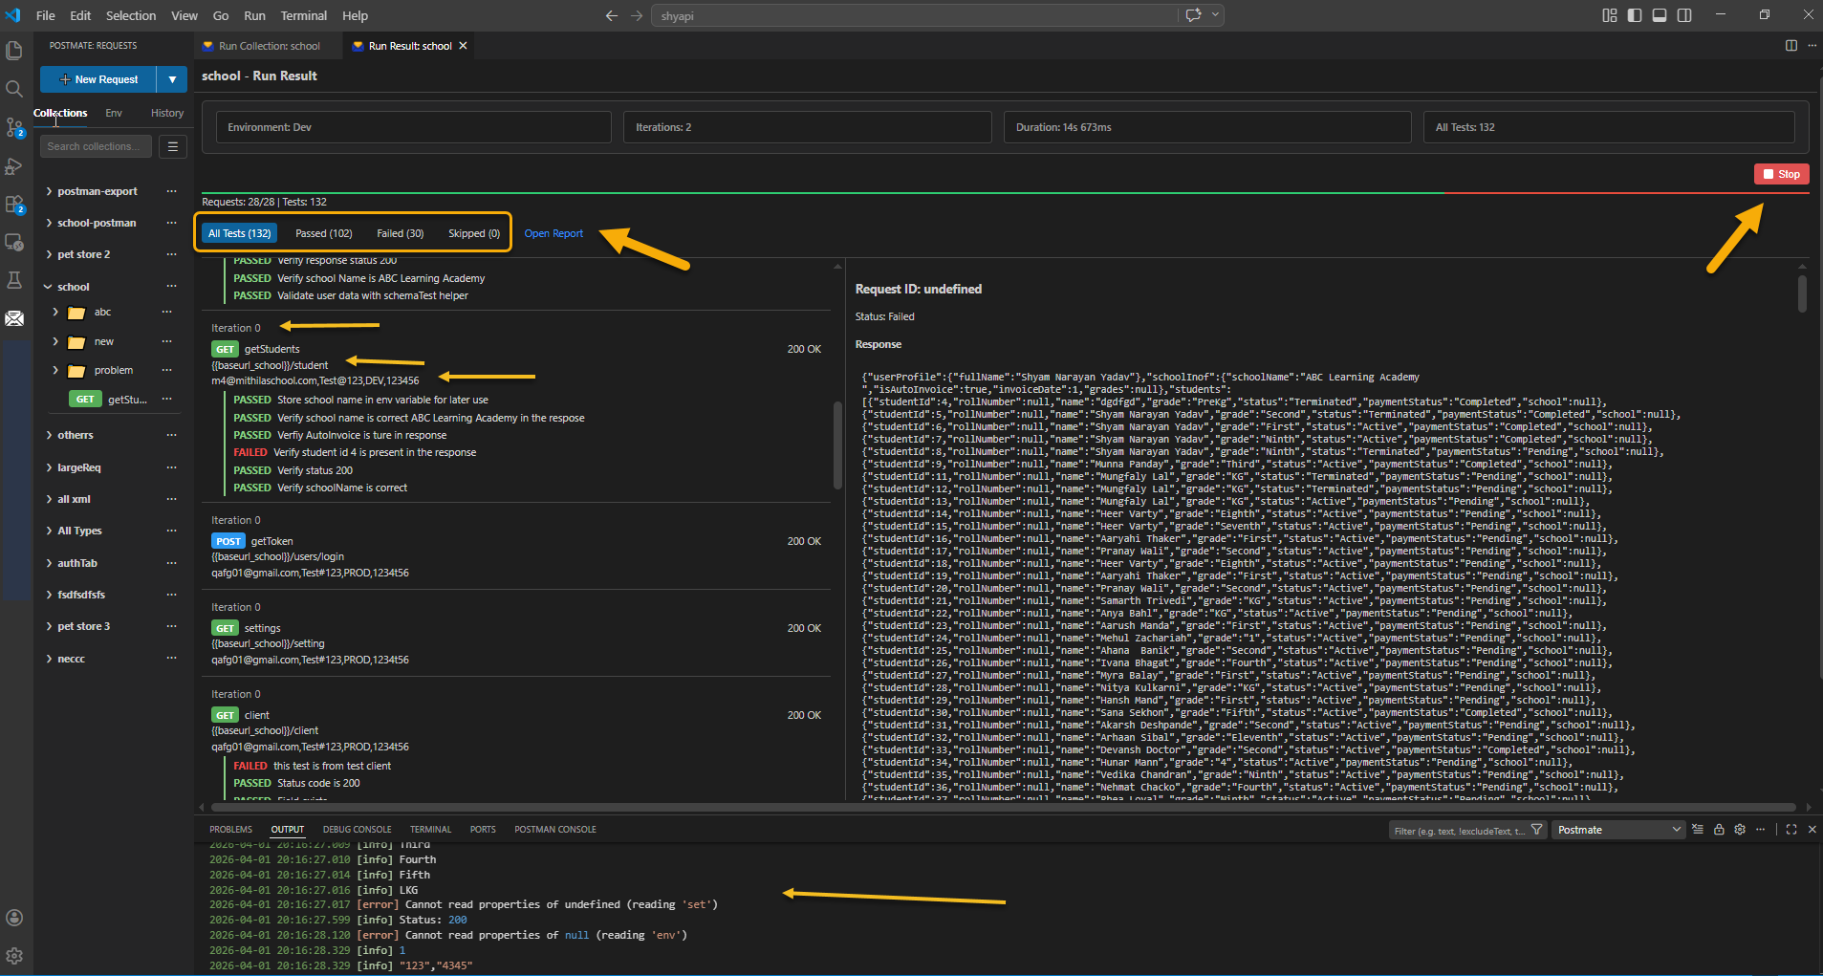Open the Postmate output channel dropdown
Viewport: 1823px width, 976px height.
tap(1617, 830)
